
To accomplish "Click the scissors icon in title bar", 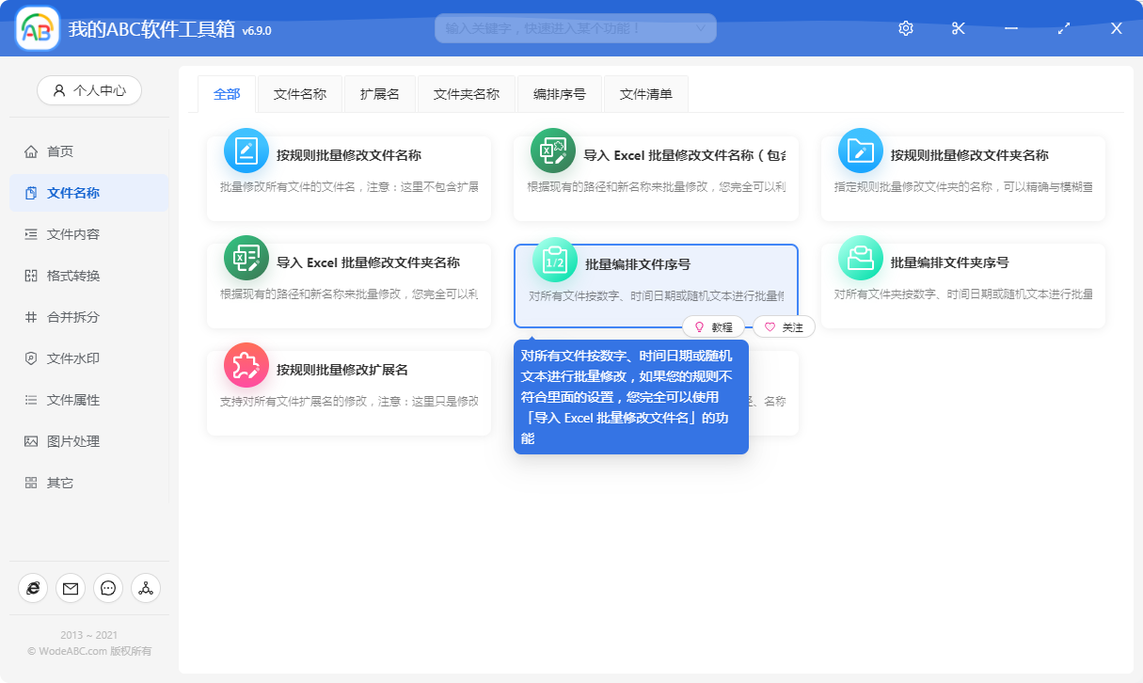I will [959, 28].
